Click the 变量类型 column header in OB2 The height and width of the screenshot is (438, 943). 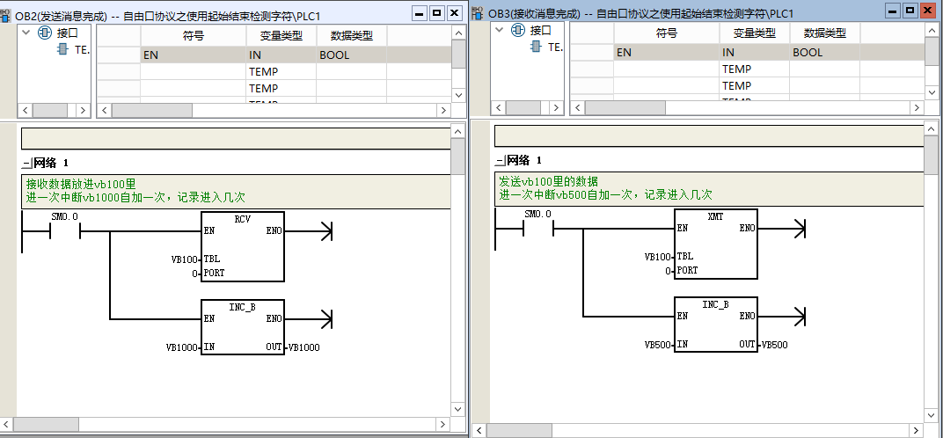point(281,36)
